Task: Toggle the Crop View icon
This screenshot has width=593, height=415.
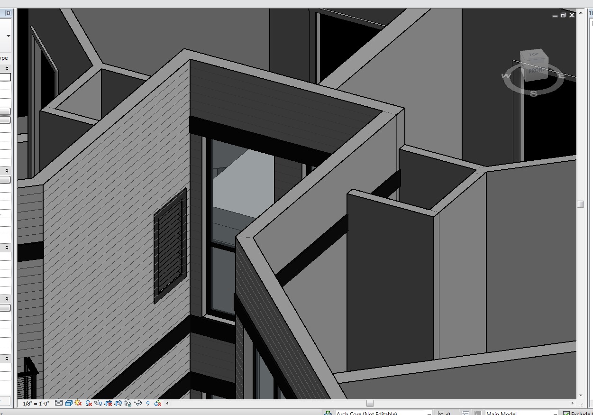Action: (108, 403)
